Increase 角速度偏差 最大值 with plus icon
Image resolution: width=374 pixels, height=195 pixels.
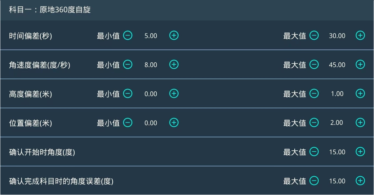pos(360,65)
